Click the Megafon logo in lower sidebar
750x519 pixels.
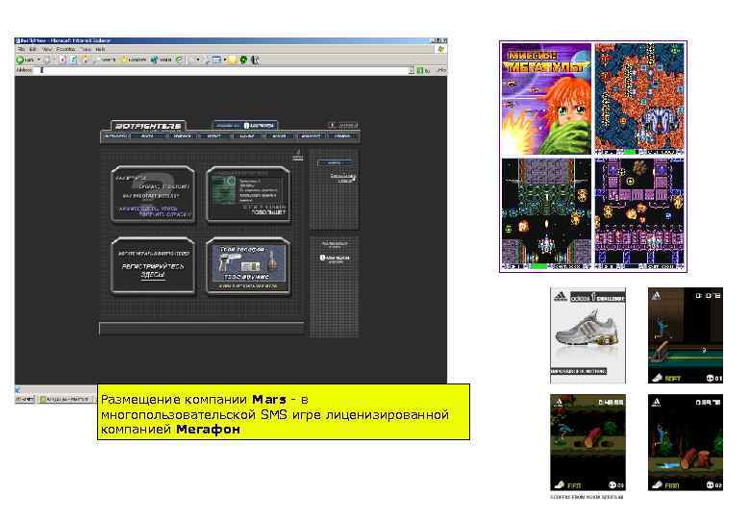tap(335, 259)
